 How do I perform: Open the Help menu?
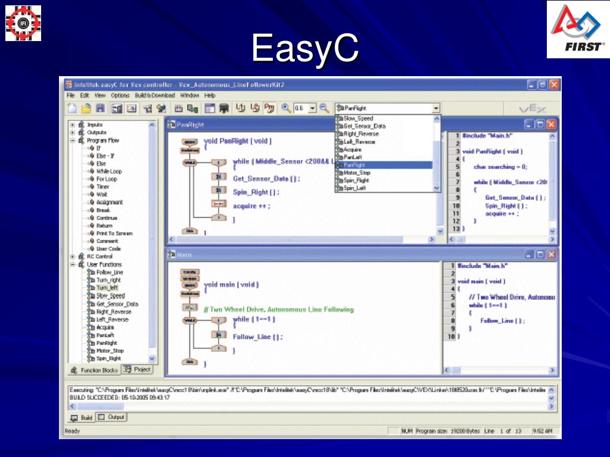pyautogui.click(x=210, y=95)
